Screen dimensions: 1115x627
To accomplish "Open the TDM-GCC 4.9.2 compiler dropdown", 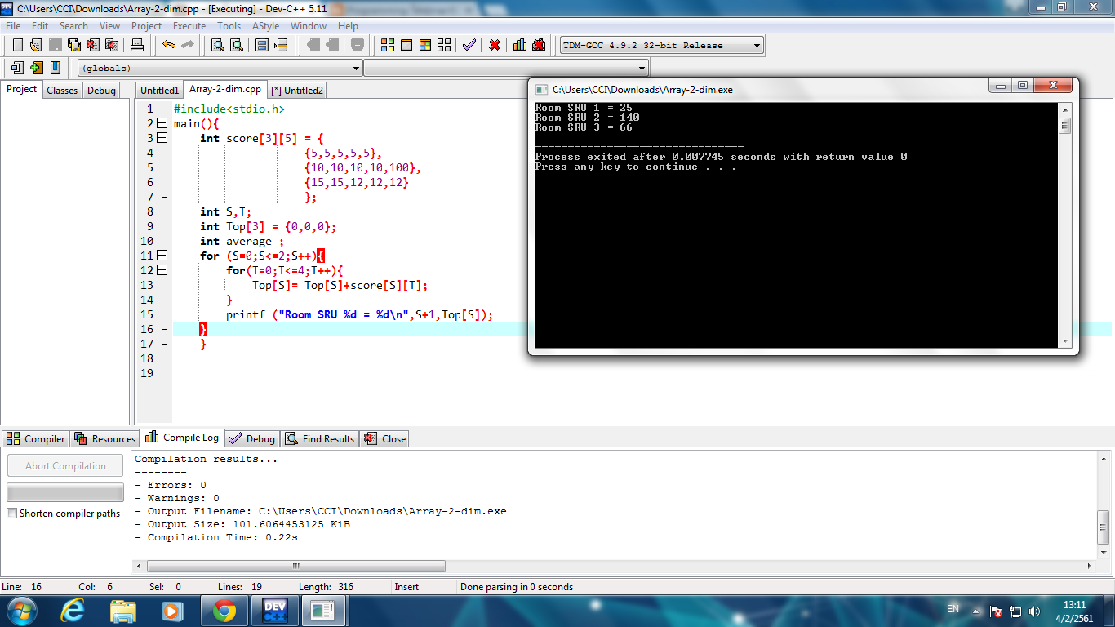I will (662, 46).
